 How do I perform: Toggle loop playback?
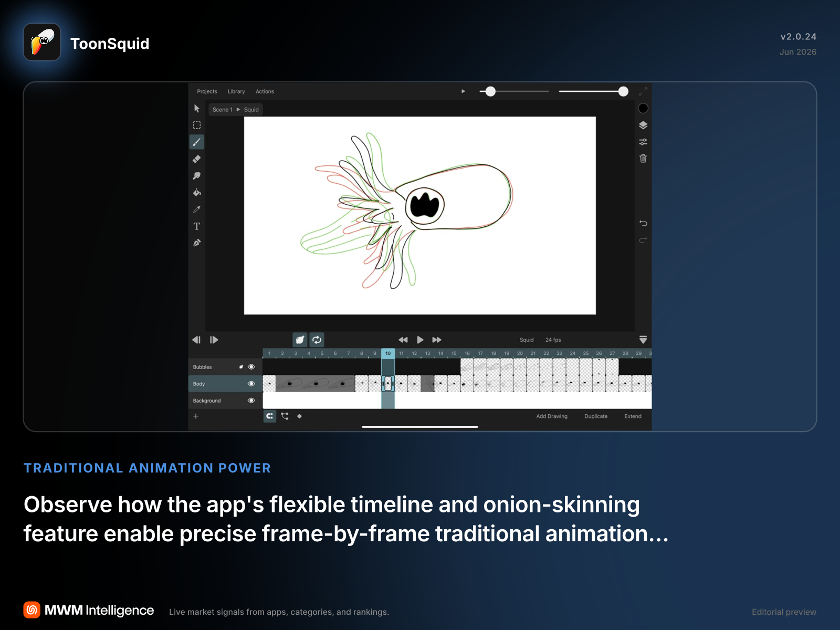click(x=317, y=340)
